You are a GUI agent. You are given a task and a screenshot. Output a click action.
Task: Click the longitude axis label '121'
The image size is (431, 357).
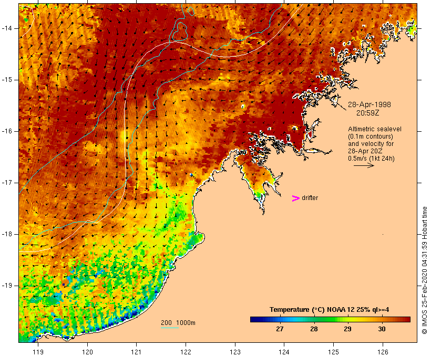(x=136, y=352)
